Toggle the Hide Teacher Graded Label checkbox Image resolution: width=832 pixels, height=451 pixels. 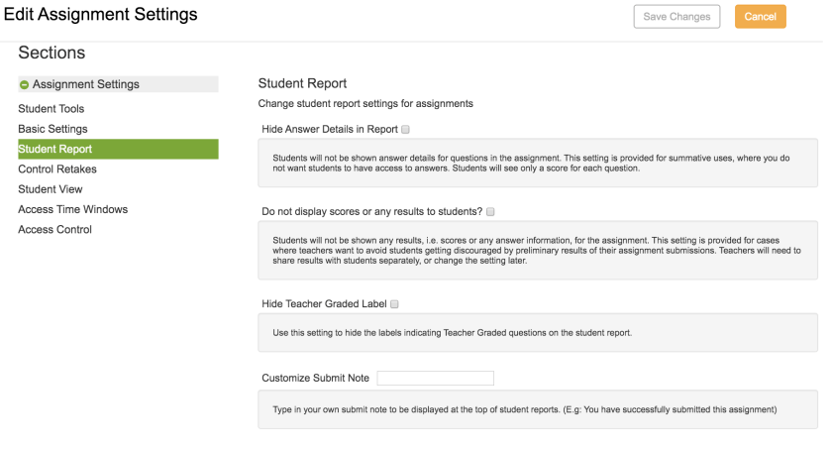(x=394, y=304)
